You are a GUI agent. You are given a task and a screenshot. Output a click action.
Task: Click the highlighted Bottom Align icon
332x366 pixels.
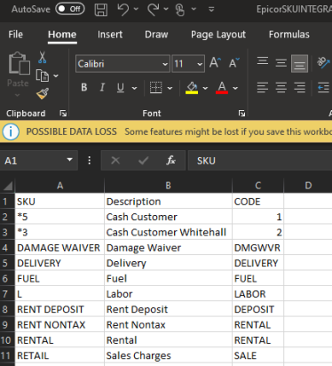[x=299, y=63]
